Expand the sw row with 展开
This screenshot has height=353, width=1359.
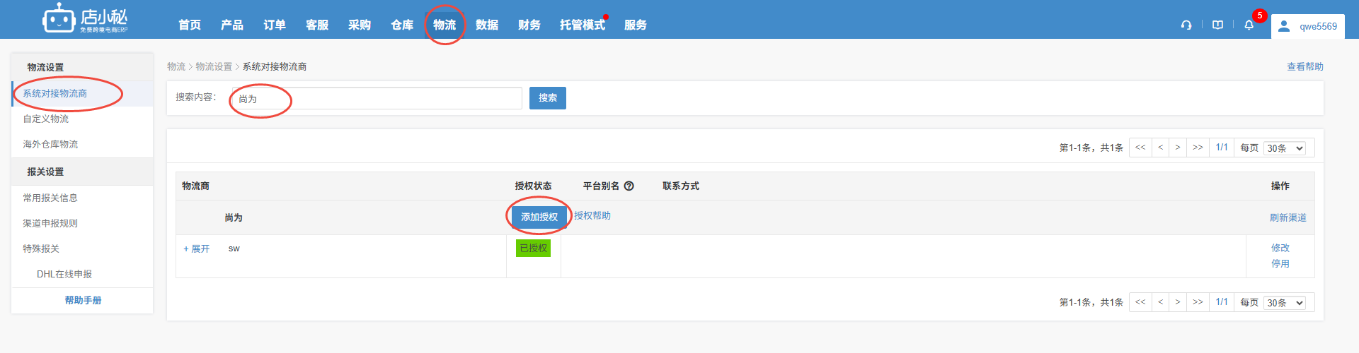[197, 249]
